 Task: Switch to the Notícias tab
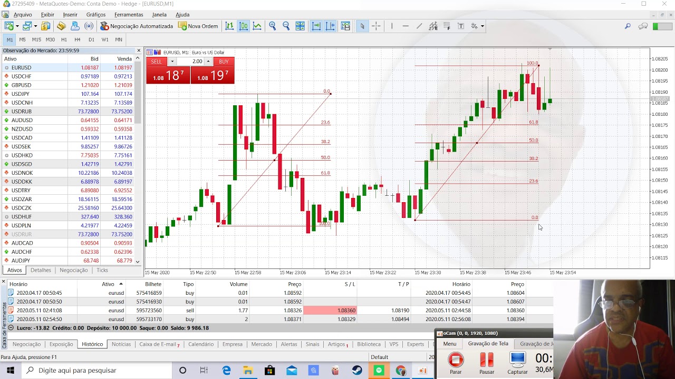pos(121,344)
